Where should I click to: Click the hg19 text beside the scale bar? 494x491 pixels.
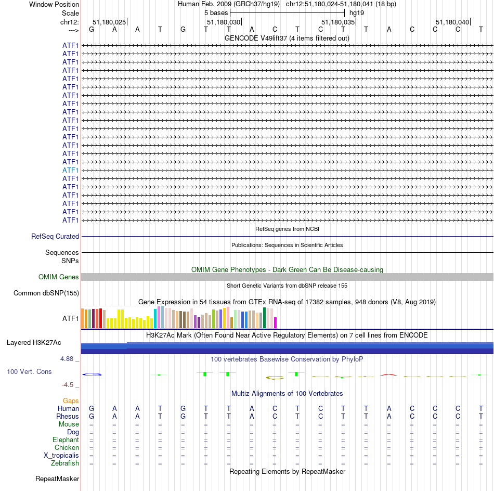click(357, 13)
